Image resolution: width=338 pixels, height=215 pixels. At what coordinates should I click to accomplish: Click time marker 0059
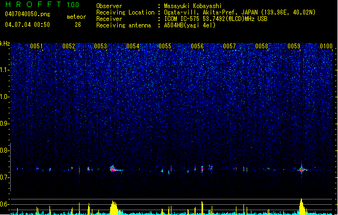(294, 46)
